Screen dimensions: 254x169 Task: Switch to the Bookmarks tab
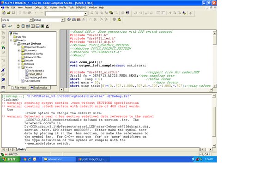[x=40, y=87]
